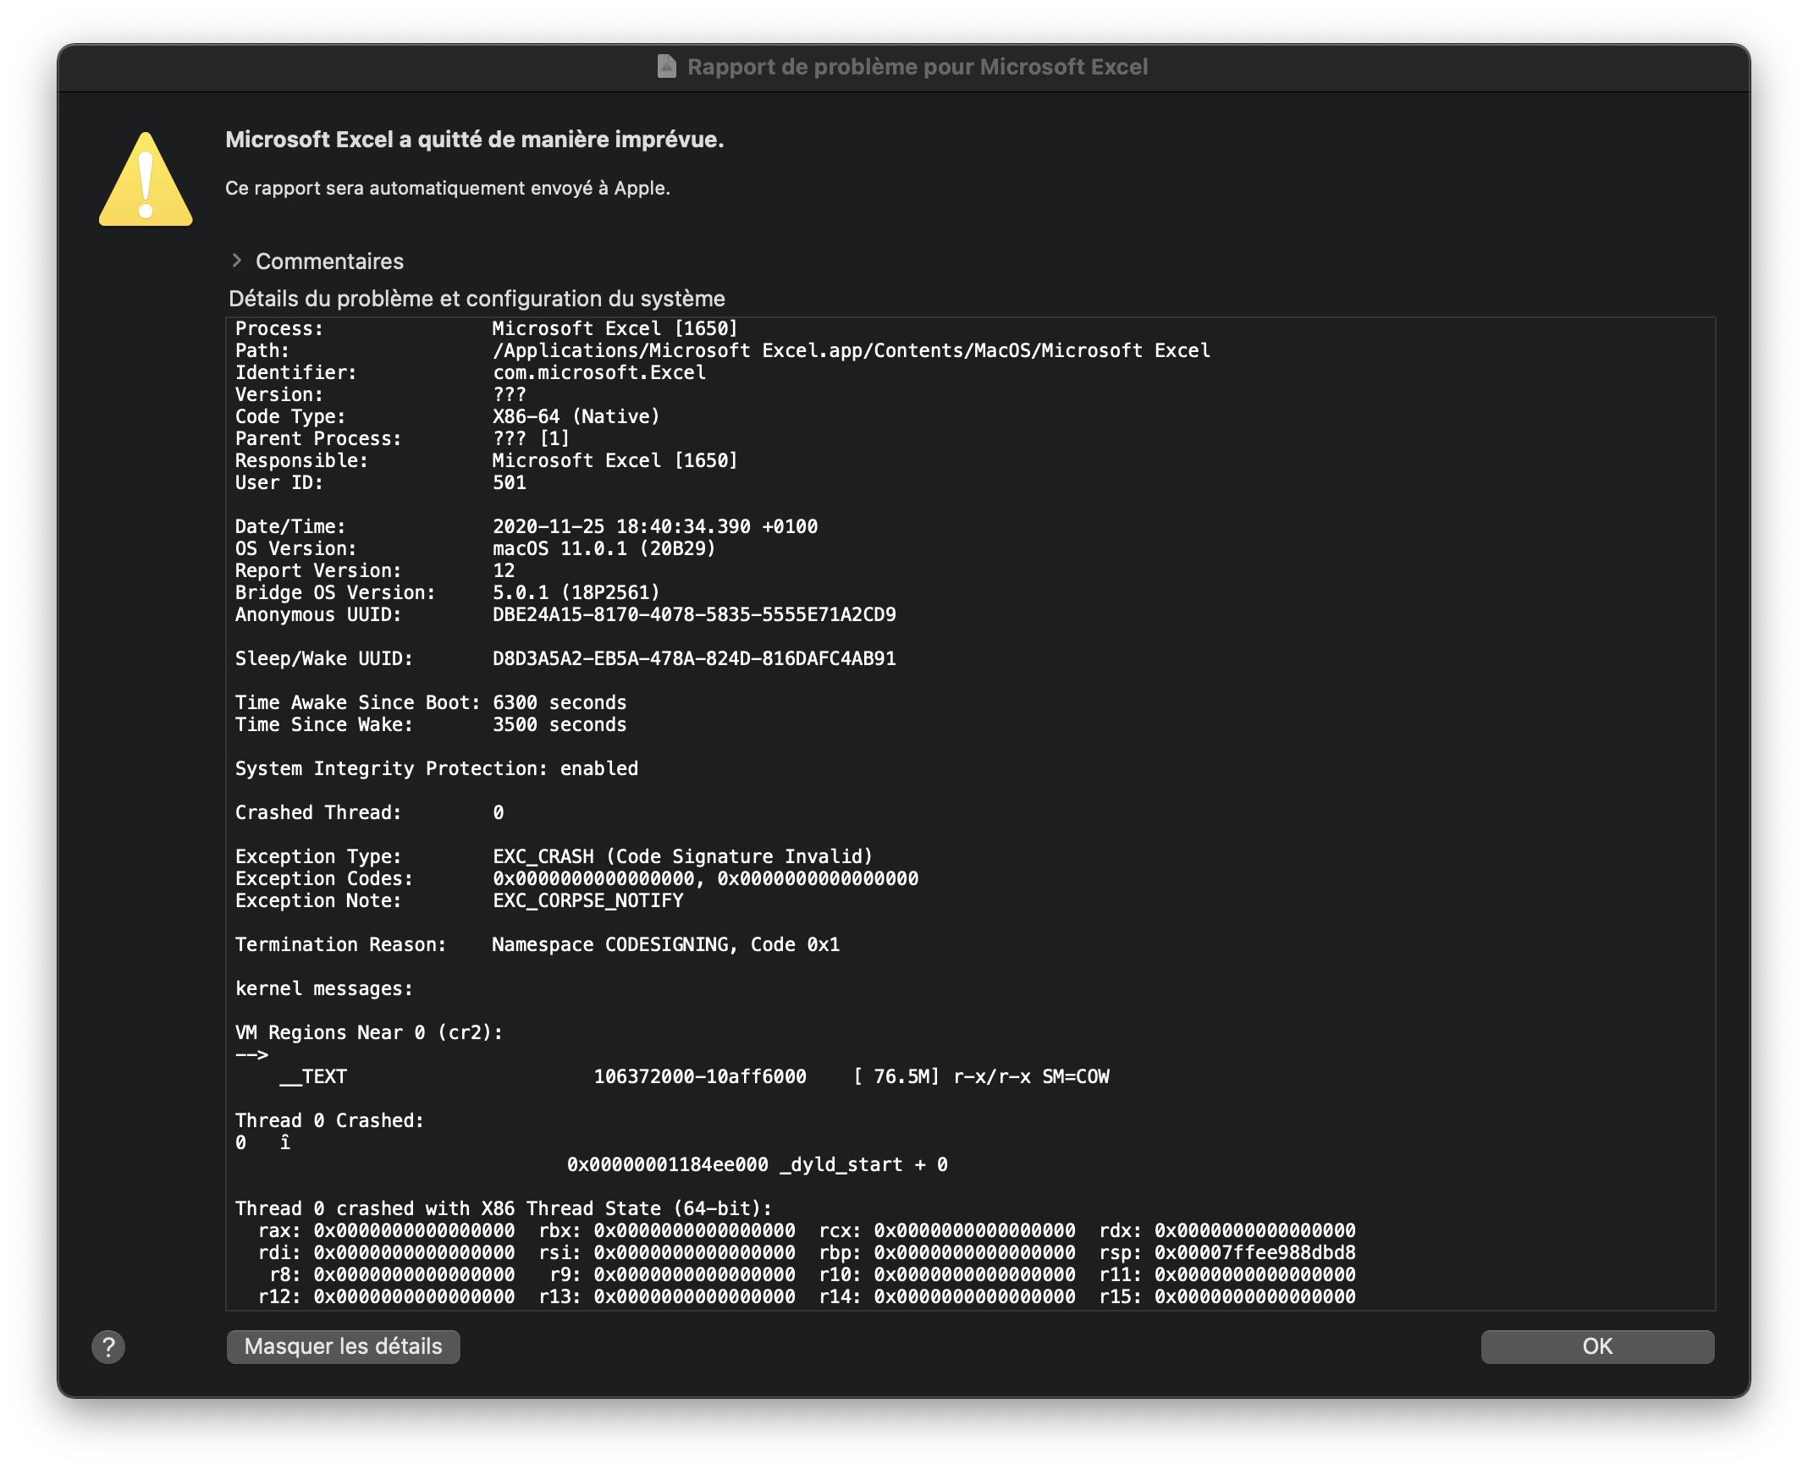The image size is (1808, 1469).
Task: Click the 'Microsoft Excel a quitté' heading
Action: (474, 140)
